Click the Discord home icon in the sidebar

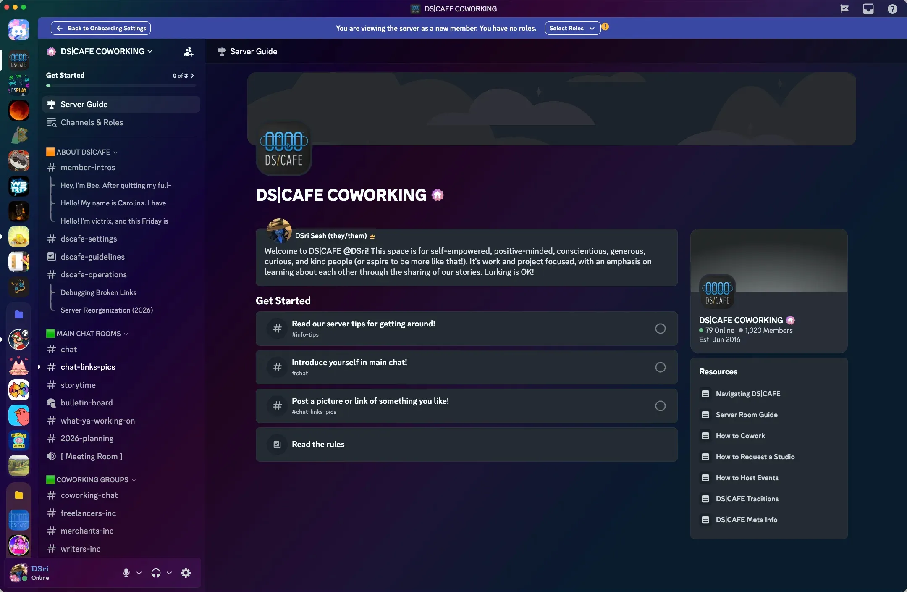[x=18, y=29]
